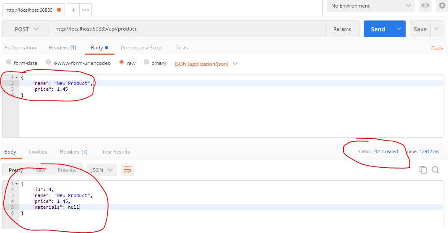This screenshot has height=233, width=448.
Task: Open the JSON (application/json) content type dropdown
Action: point(206,64)
